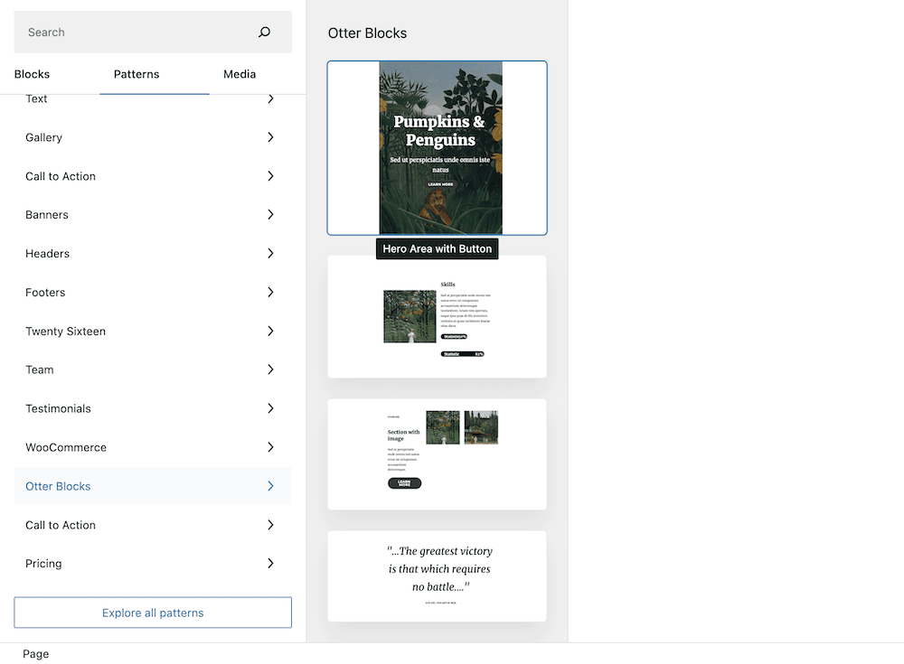Expand the Banners category
Image resolution: width=904 pixels, height=664 pixels.
tap(152, 215)
